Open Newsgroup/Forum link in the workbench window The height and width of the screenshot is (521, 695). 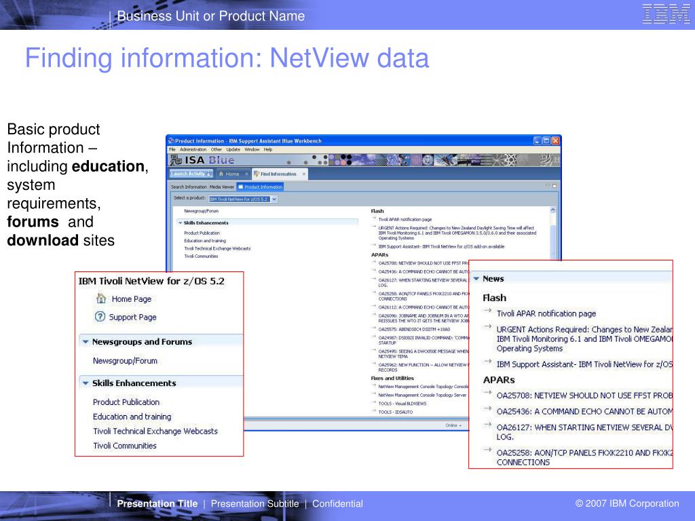click(x=201, y=211)
